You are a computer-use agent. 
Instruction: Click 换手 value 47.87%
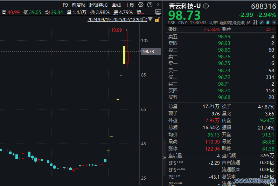(x=266, y=107)
